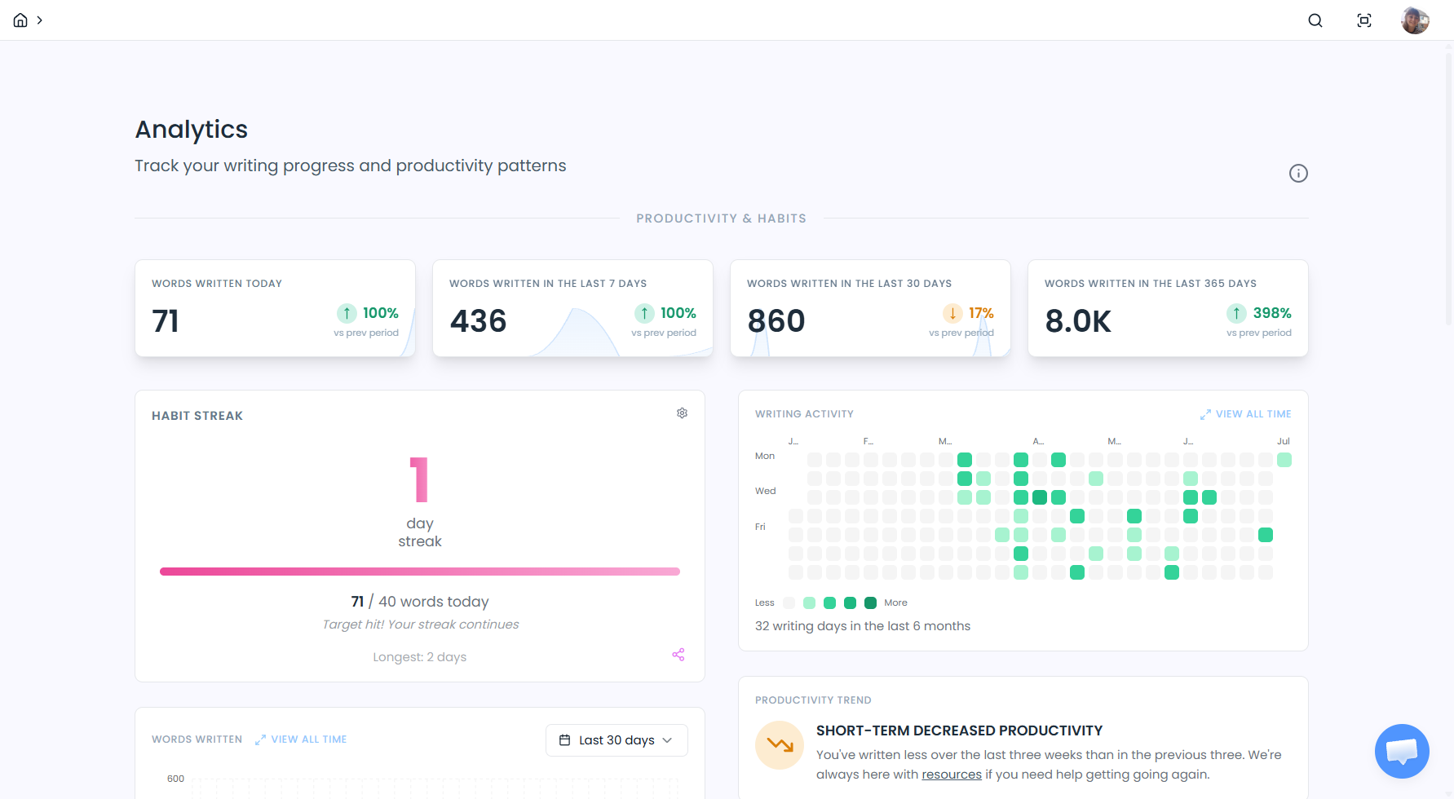Click the down arrow icon beside 17%

pyautogui.click(x=952, y=313)
